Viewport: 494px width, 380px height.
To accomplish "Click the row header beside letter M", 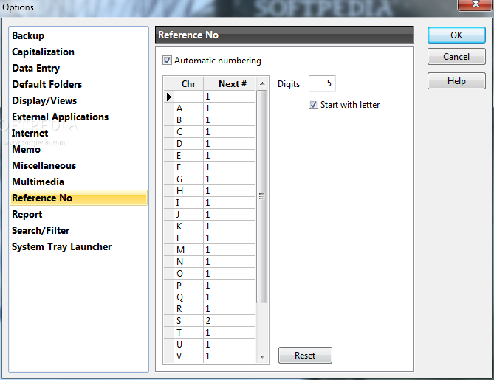I will click(x=169, y=250).
